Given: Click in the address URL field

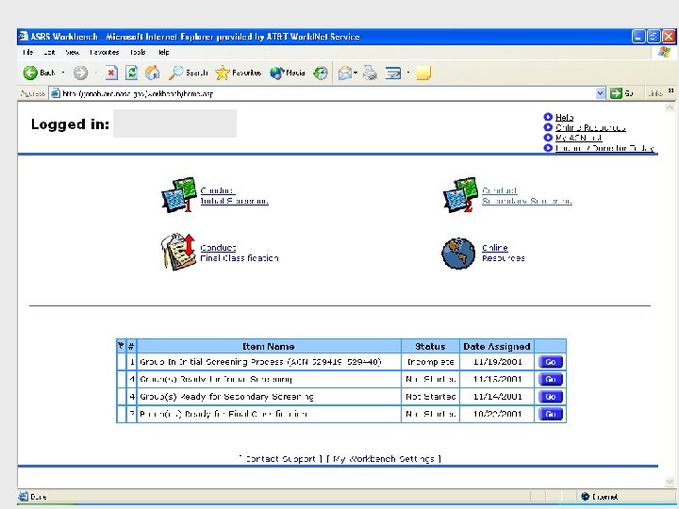Looking at the screenshot, I should (327, 93).
